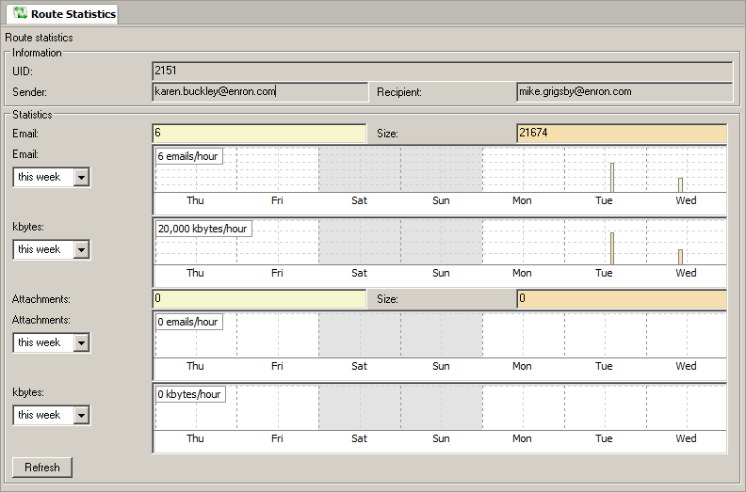746x492 pixels.
Task: Click Wednesday's bar in the emails/hour chart
Action: pyautogui.click(x=680, y=184)
